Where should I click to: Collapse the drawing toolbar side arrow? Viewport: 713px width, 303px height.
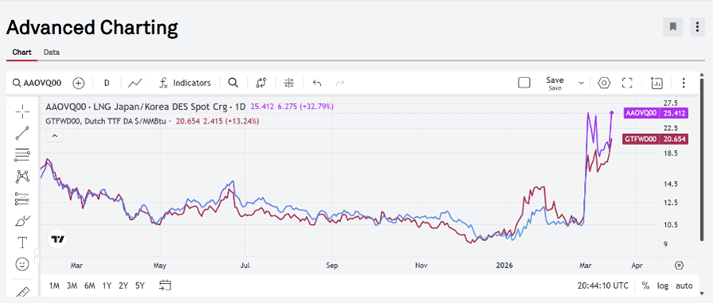37,256
